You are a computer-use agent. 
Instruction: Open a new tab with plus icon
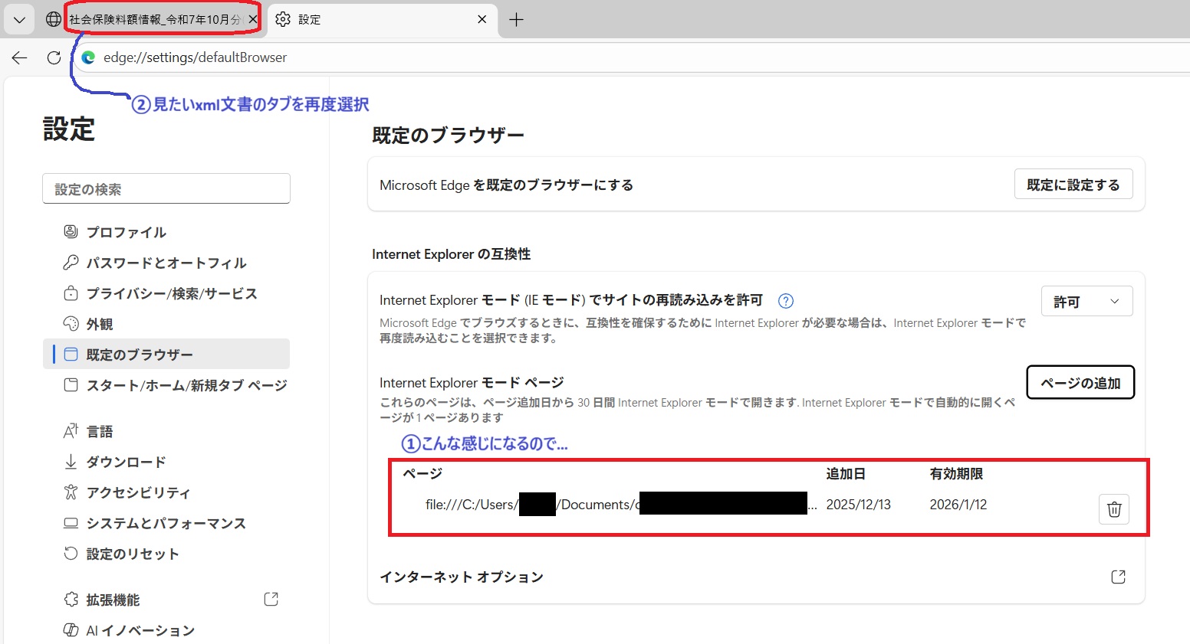[516, 20]
